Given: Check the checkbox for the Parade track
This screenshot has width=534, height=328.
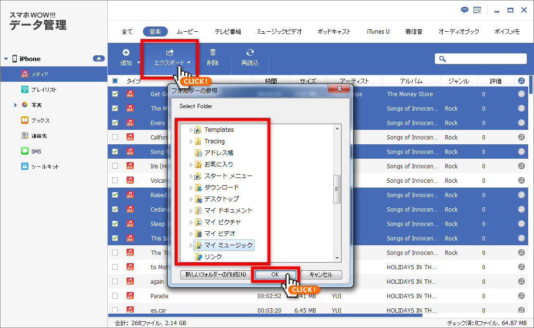Looking at the screenshot, I should coord(114,296).
